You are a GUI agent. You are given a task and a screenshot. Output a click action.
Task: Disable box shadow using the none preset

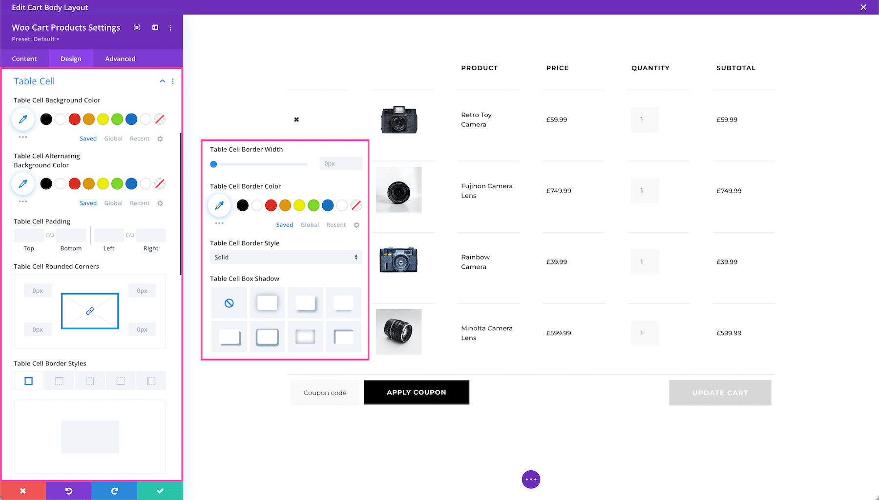coord(229,302)
